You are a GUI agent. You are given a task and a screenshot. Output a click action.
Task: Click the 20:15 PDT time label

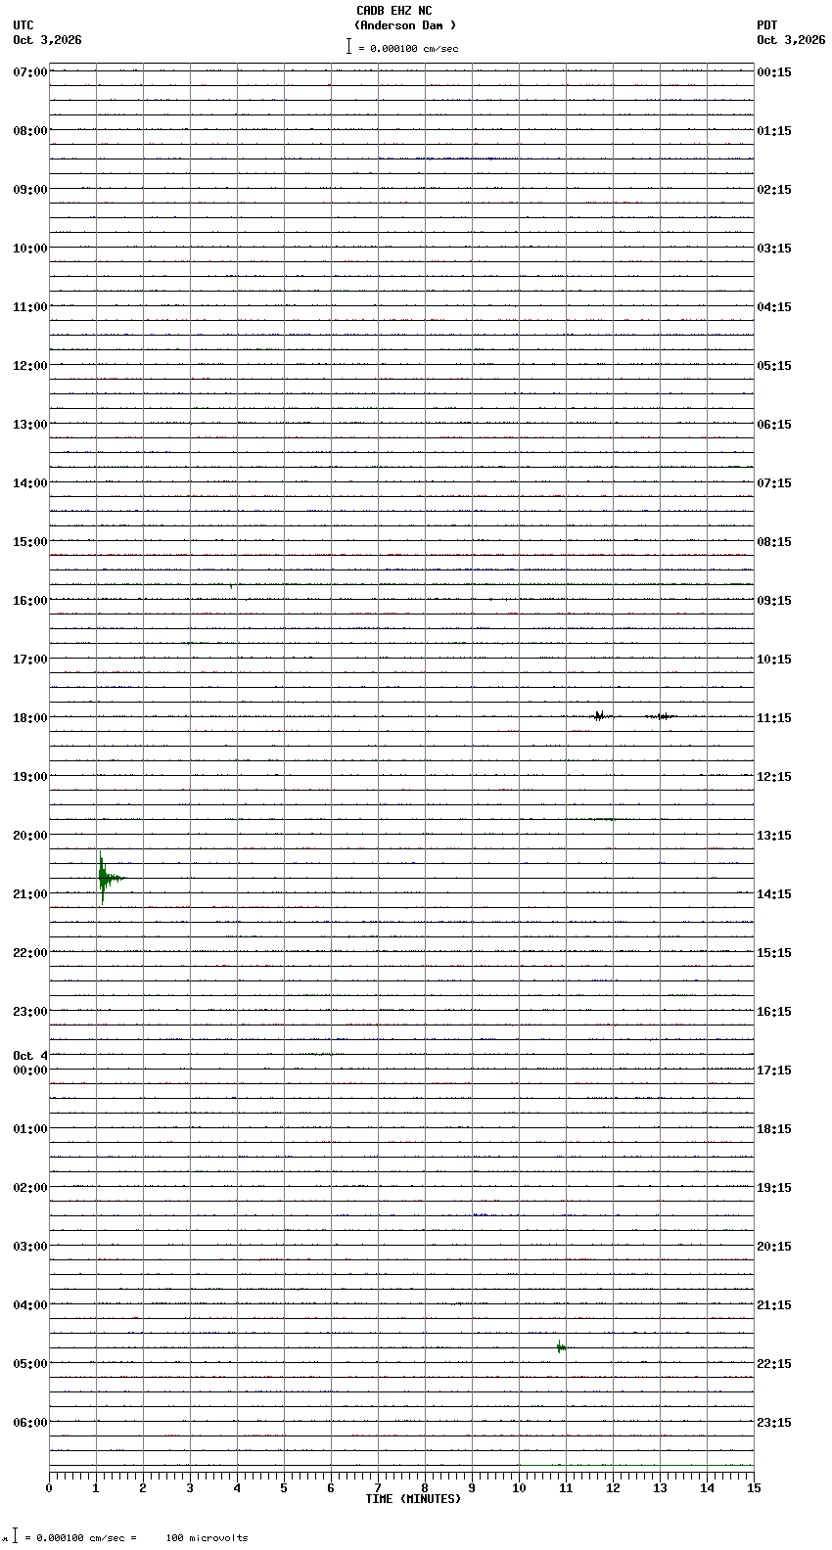tap(774, 1247)
